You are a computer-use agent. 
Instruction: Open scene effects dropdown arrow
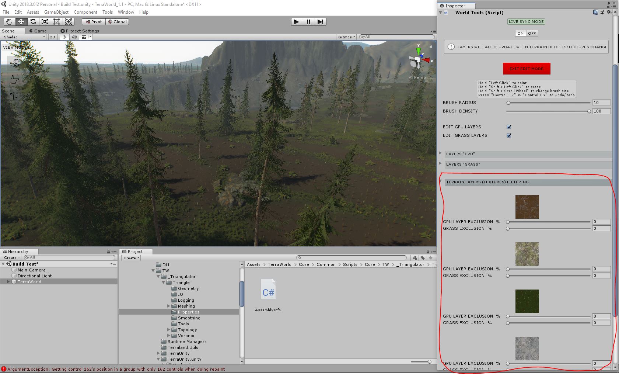coord(90,37)
